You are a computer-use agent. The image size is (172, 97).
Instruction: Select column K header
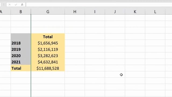pos(135,12)
